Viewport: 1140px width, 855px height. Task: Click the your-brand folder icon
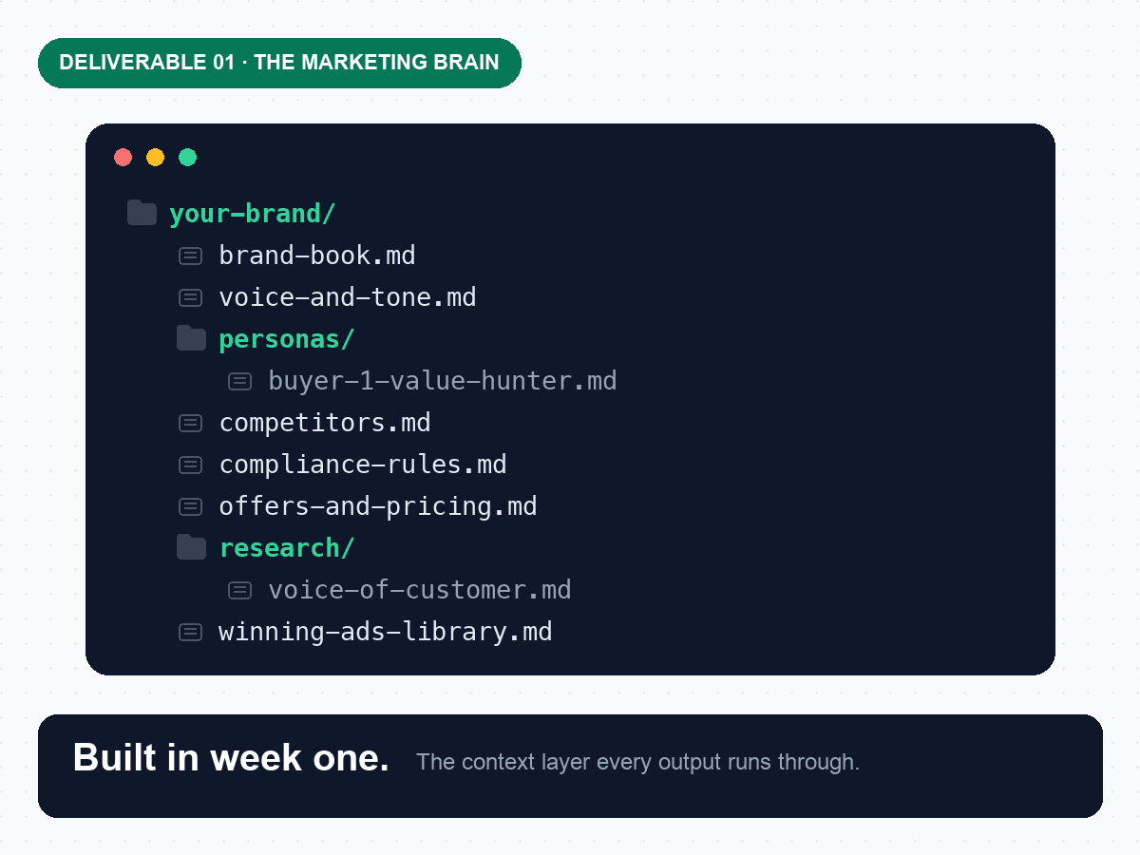(142, 213)
